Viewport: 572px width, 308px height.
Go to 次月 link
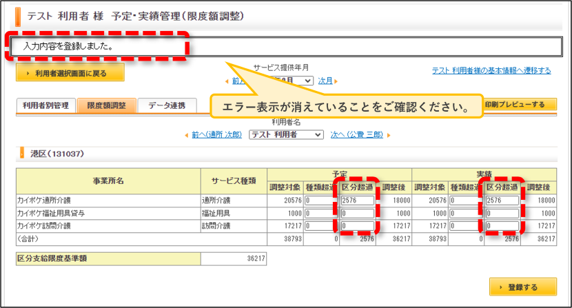click(325, 81)
